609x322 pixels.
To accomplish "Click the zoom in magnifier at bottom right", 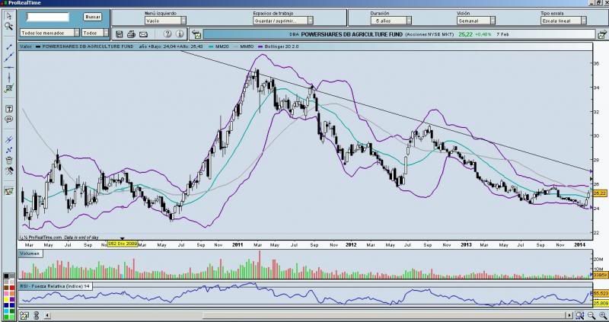I will pyautogui.click(x=602, y=315).
